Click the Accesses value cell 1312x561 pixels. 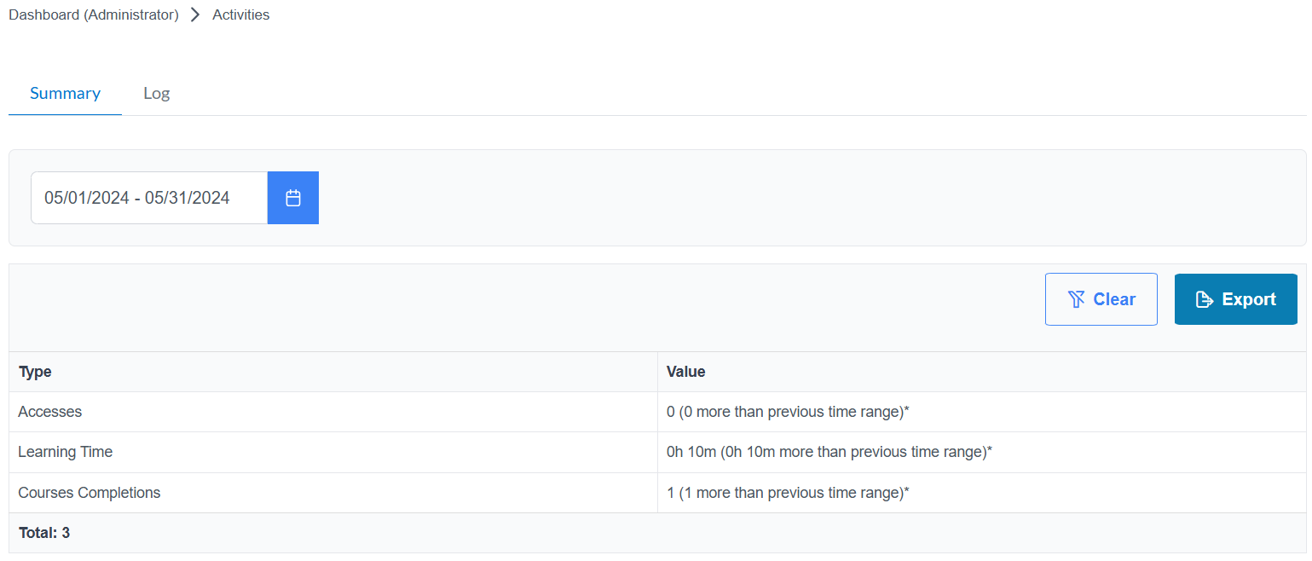(x=788, y=412)
